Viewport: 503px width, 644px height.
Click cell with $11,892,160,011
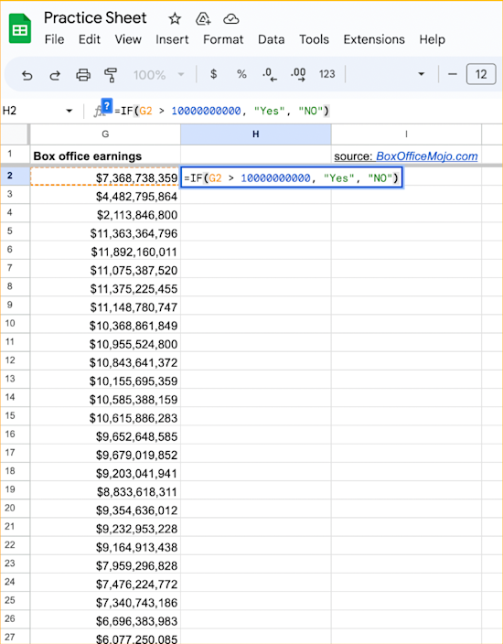coord(105,251)
